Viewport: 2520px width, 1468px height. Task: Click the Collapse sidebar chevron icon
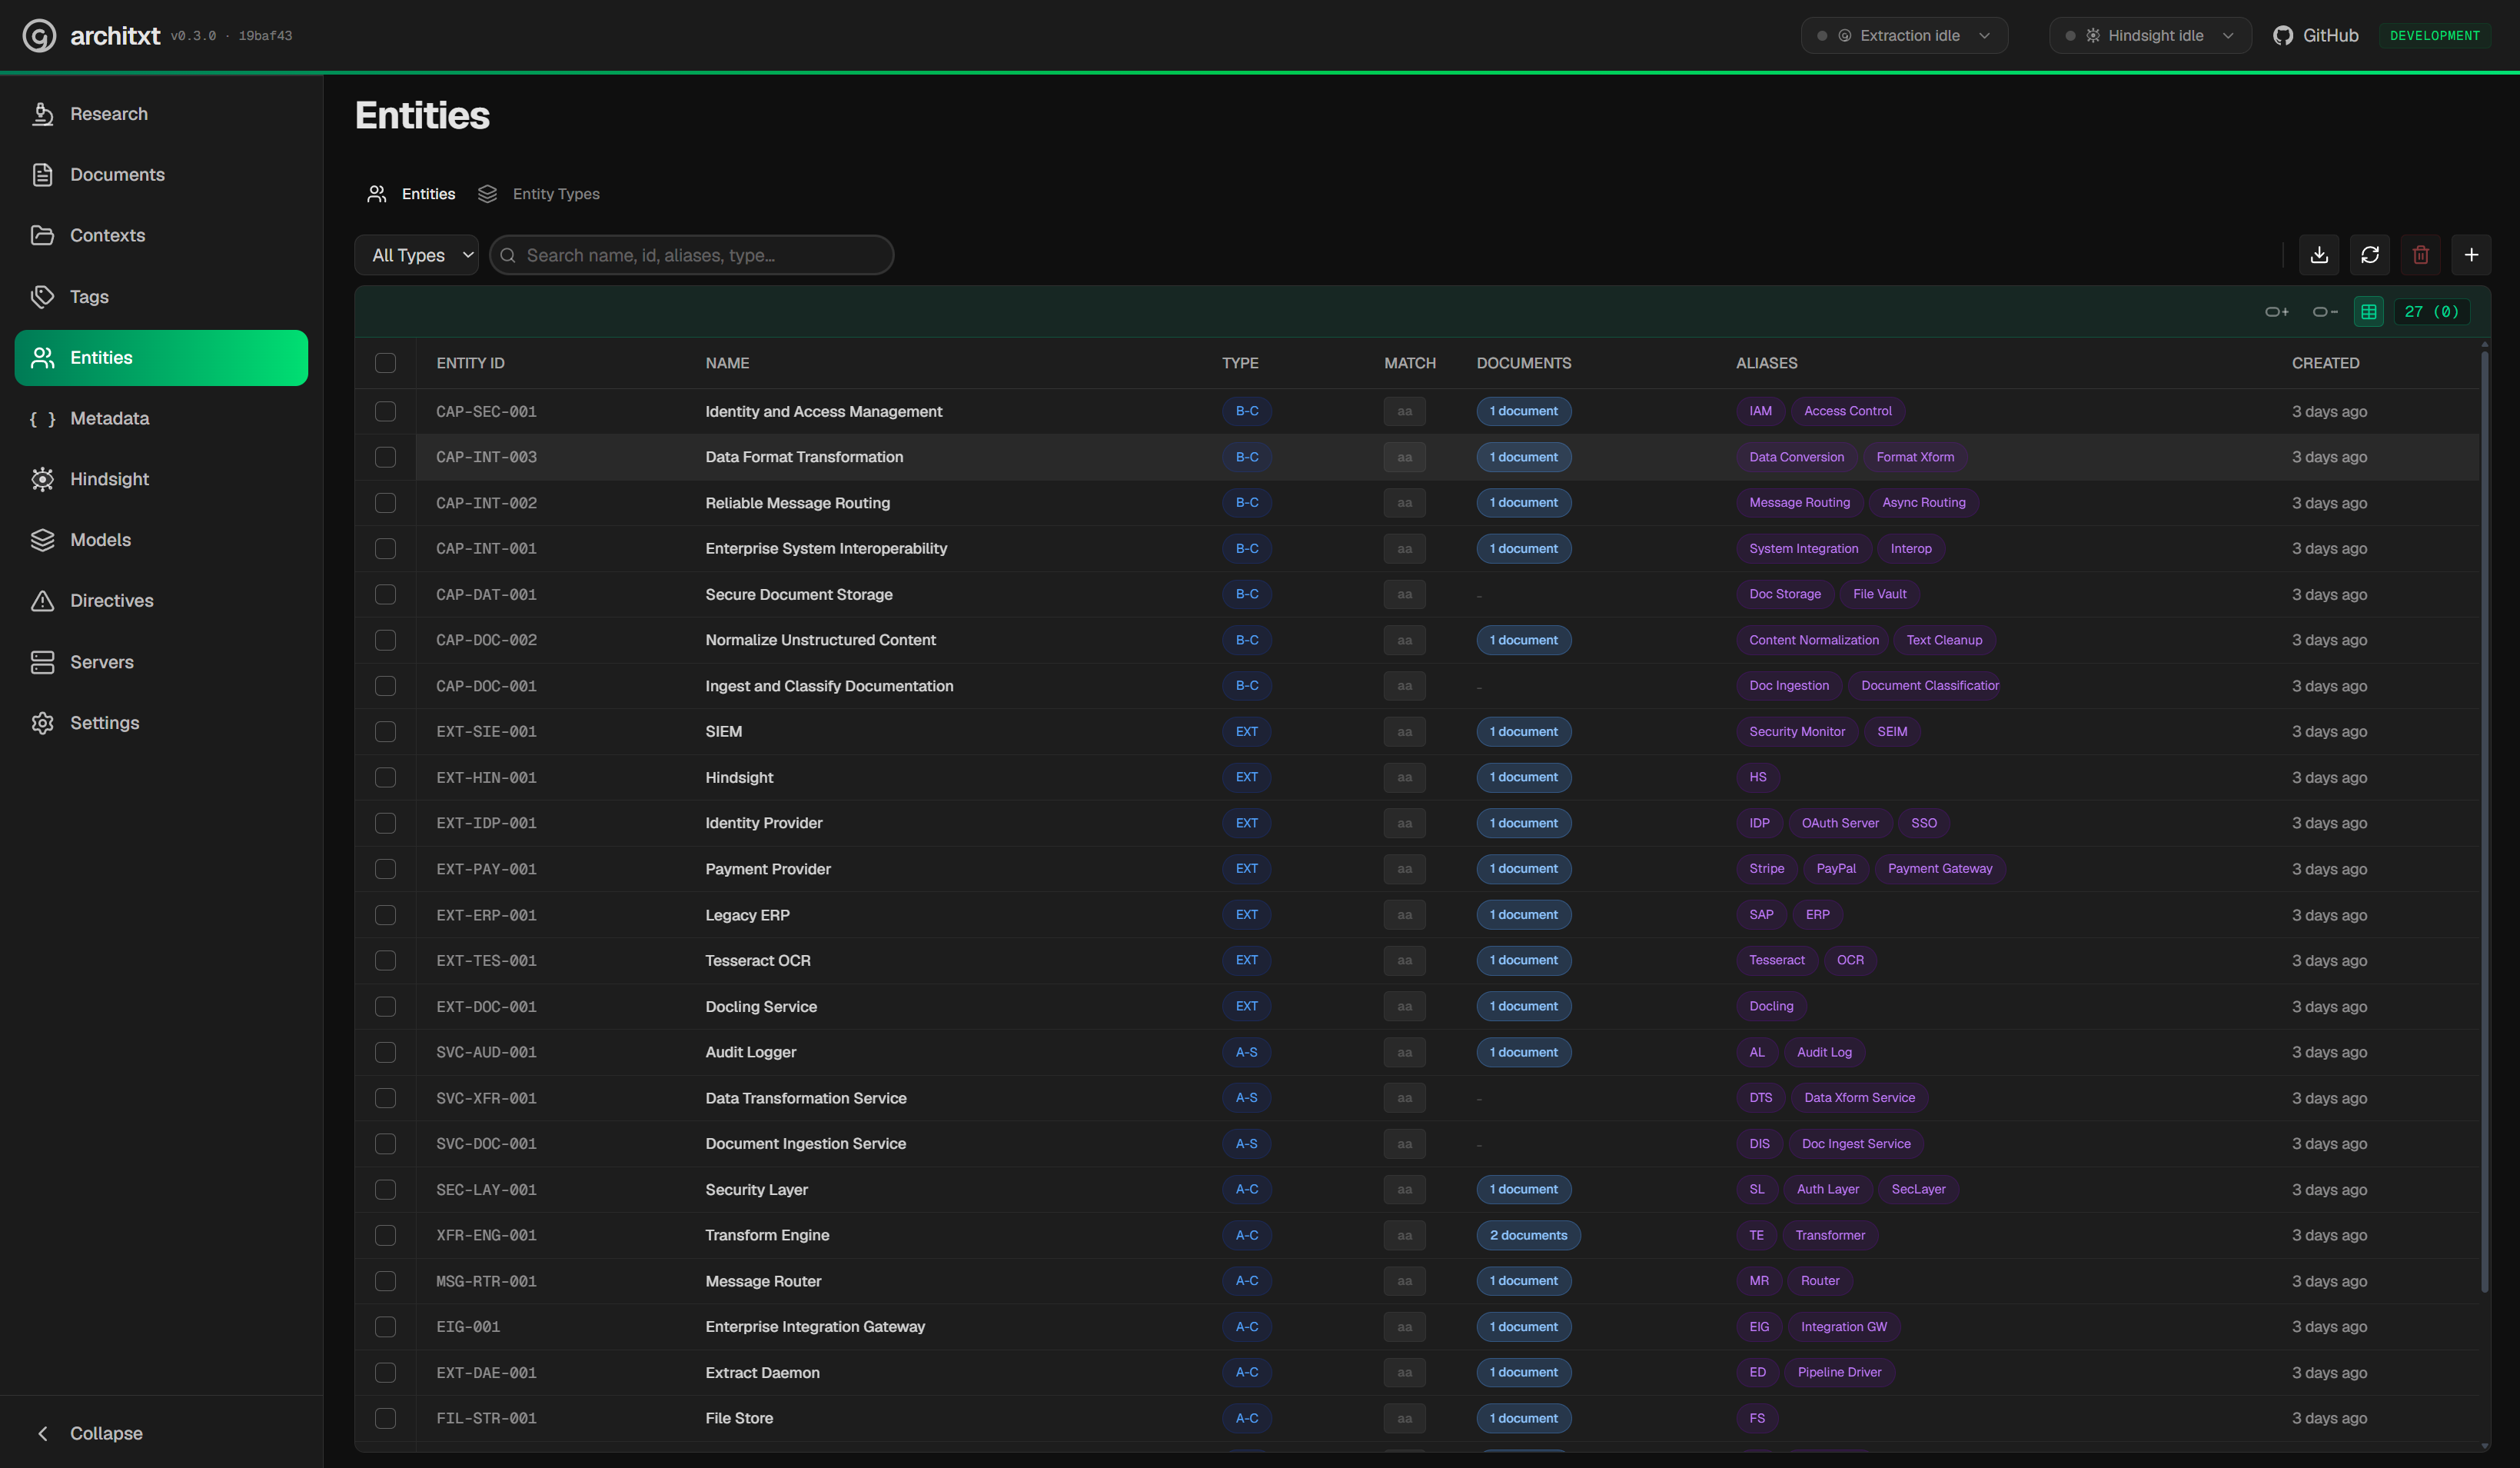[x=42, y=1433]
